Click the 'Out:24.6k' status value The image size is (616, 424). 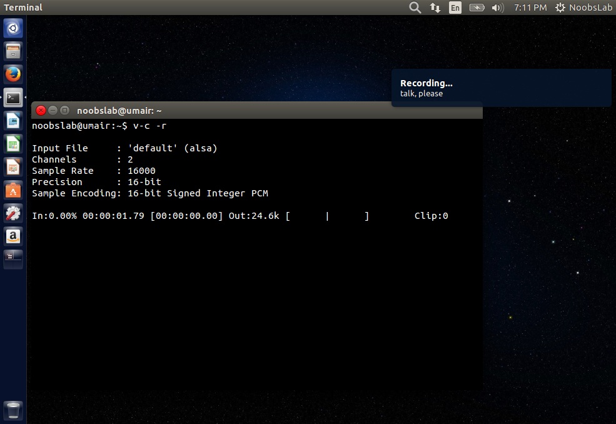[254, 216]
